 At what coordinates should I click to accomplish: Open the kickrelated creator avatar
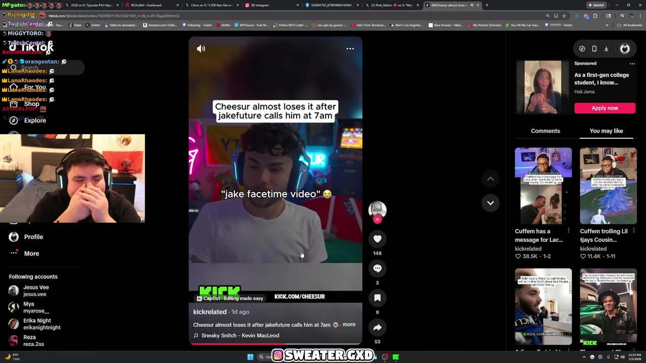[x=378, y=209]
